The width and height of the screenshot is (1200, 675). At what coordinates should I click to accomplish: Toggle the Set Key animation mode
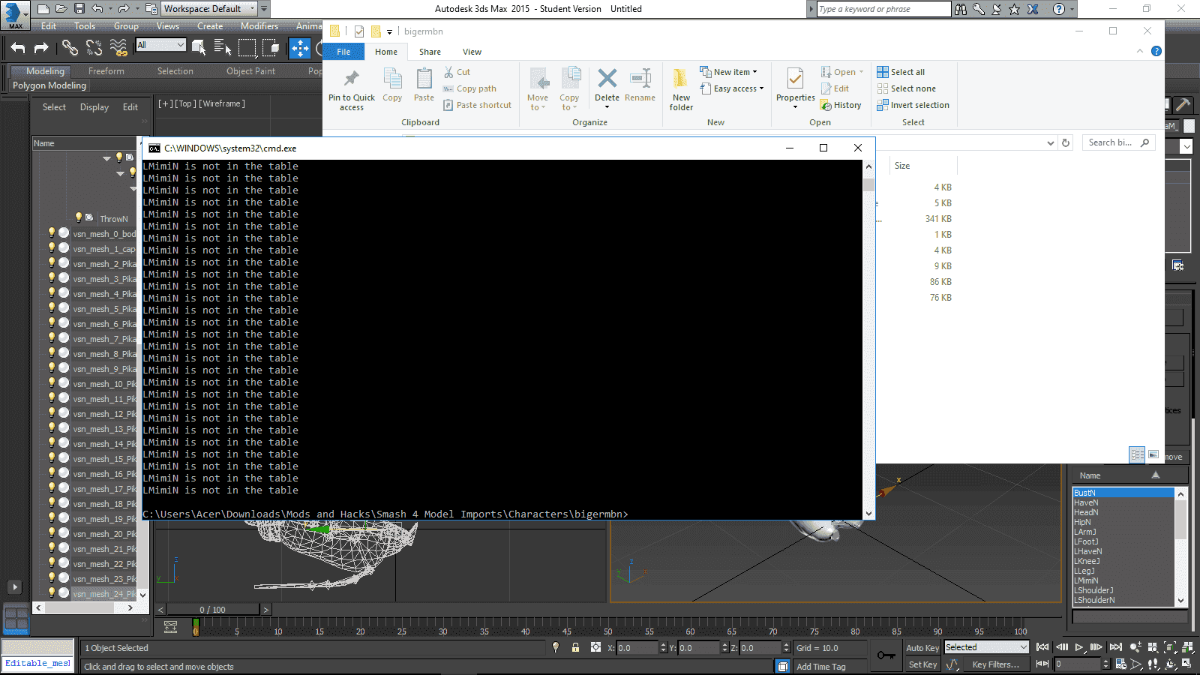(x=922, y=664)
